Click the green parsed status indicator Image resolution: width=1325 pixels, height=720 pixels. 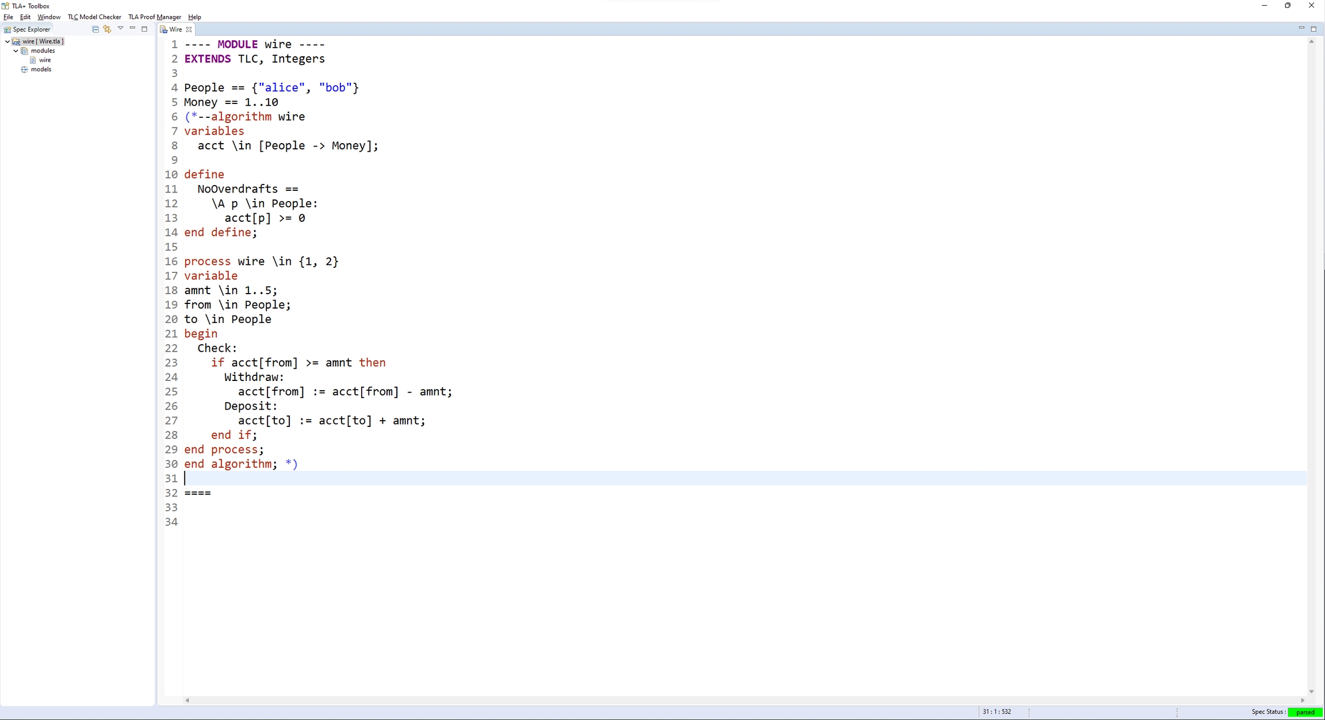coord(1305,713)
